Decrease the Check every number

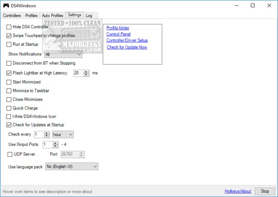(46, 136)
